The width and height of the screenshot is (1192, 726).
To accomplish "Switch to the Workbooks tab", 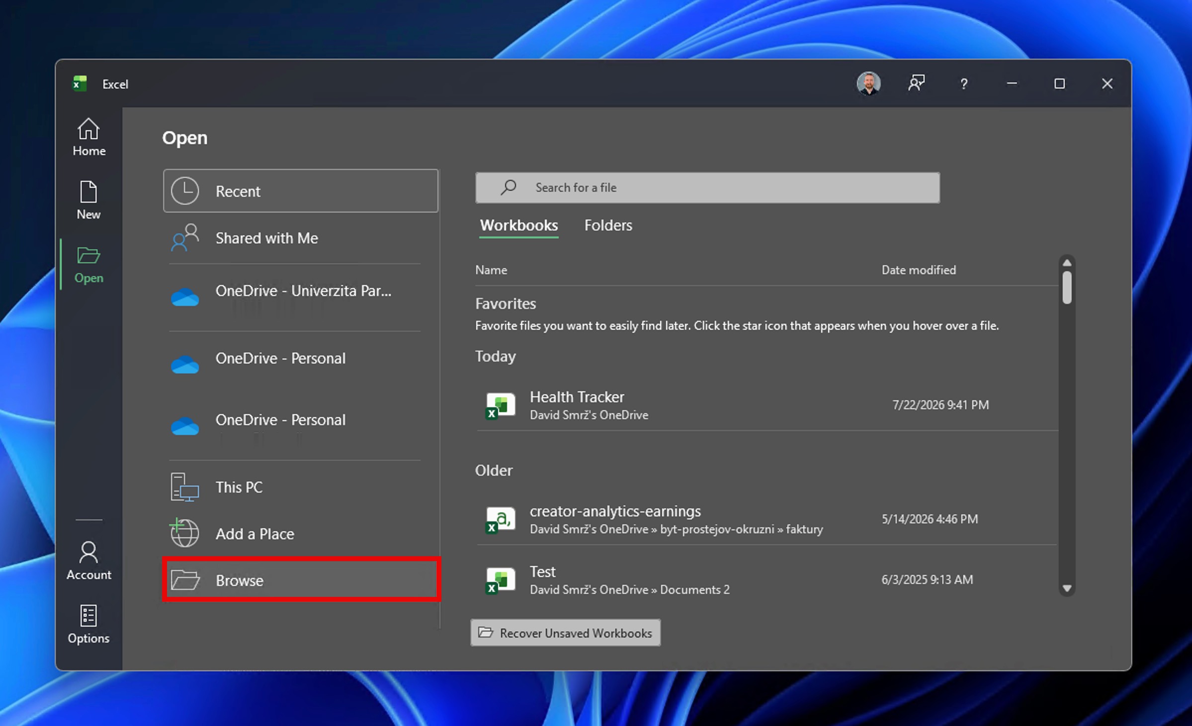I will tap(518, 225).
